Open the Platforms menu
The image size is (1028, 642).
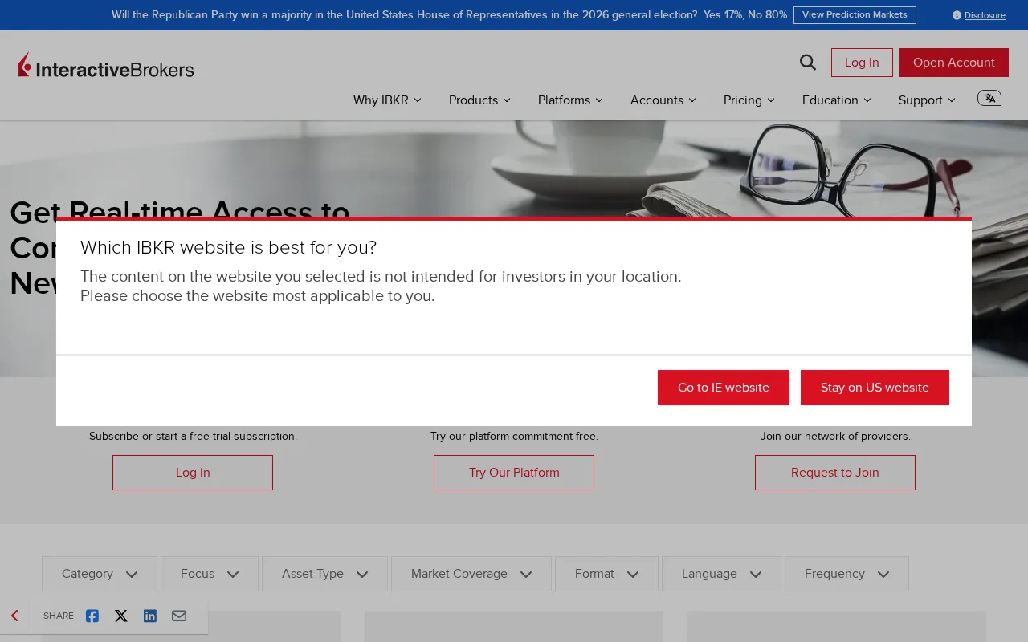pos(570,100)
